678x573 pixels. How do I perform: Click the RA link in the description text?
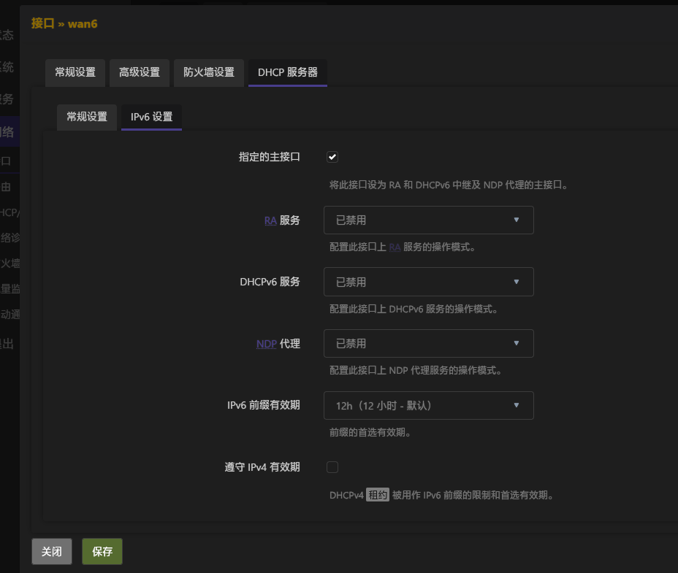tap(395, 247)
